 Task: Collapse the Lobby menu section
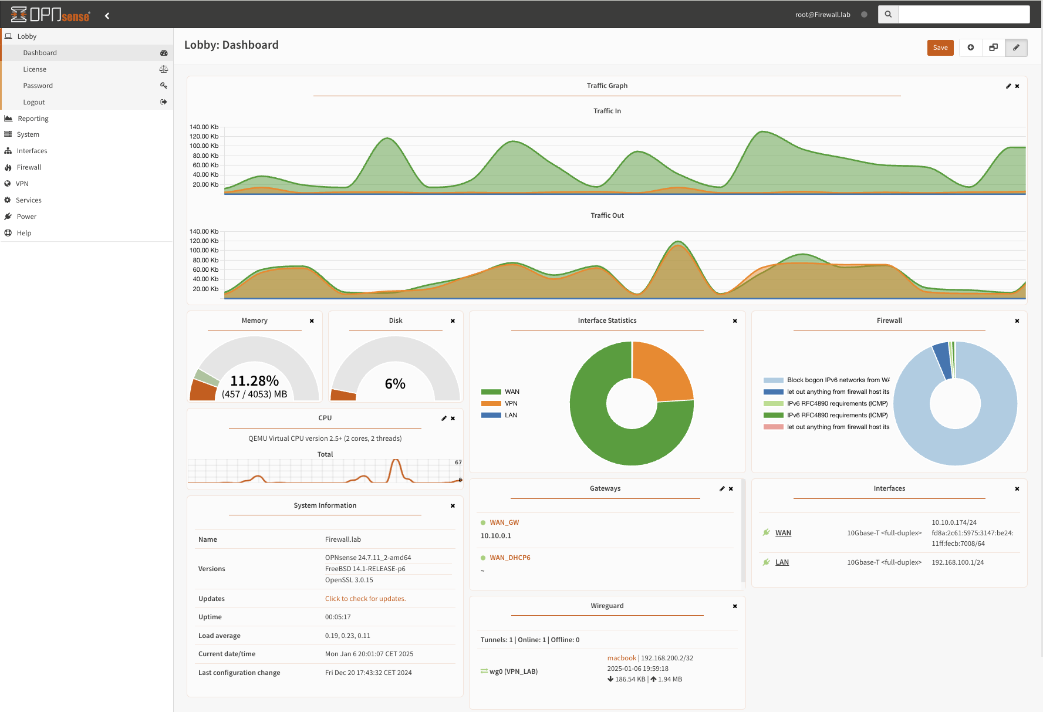pos(87,36)
